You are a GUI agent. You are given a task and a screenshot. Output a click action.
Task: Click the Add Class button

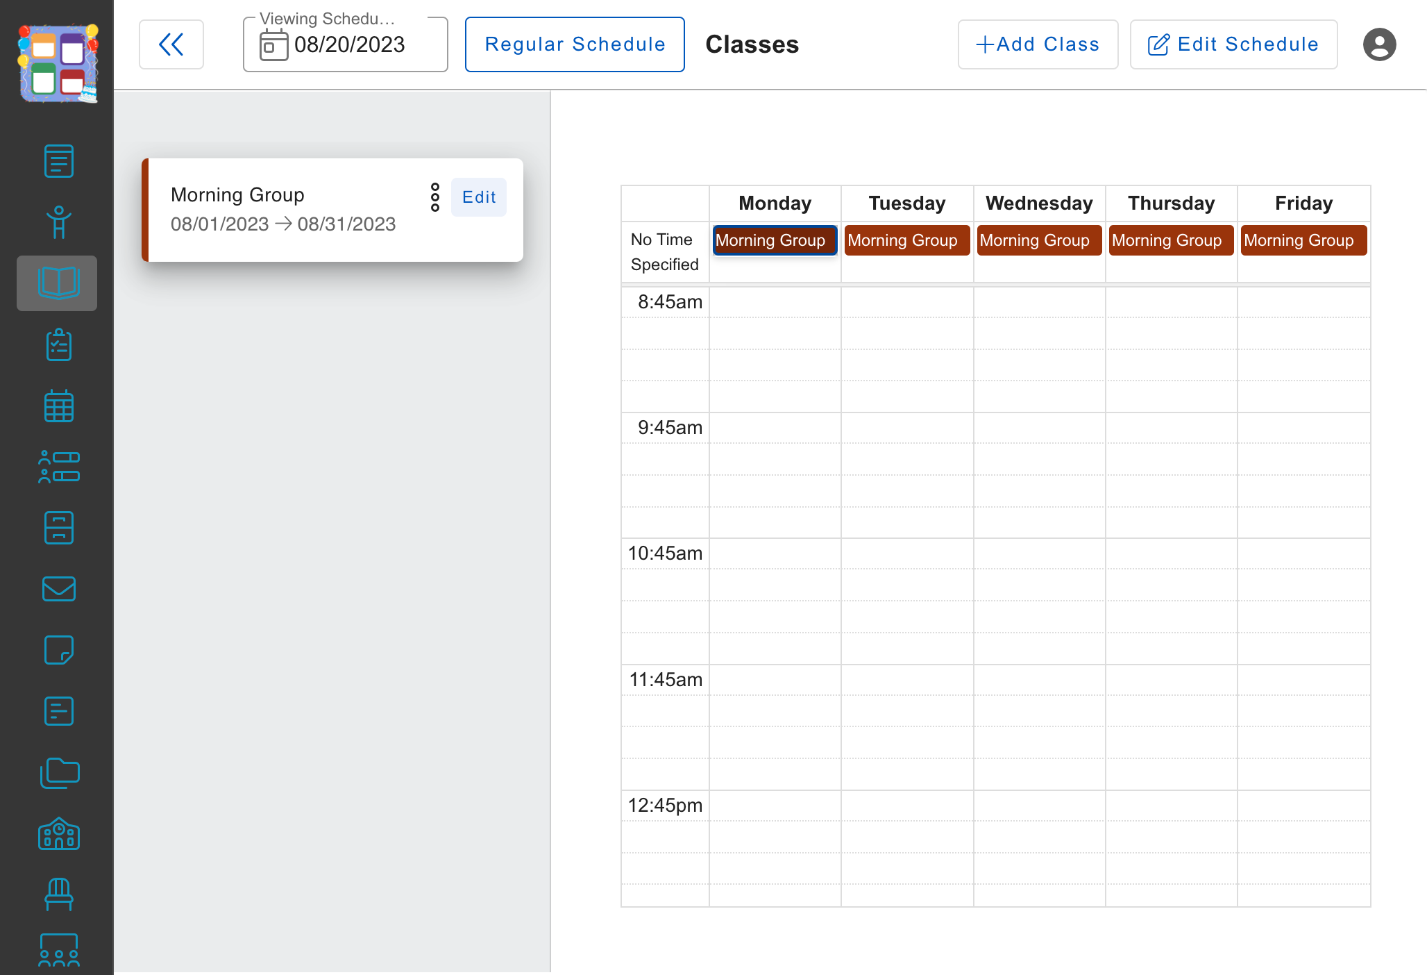(x=1038, y=44)
